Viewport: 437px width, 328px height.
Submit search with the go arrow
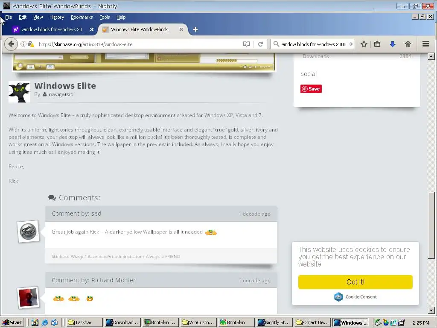click(x=351, y=44)
